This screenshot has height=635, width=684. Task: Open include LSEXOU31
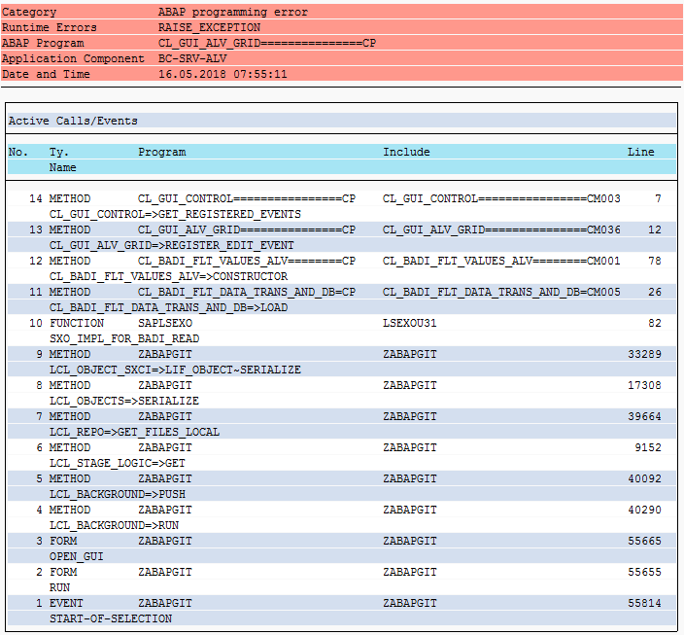click(410, 323)
